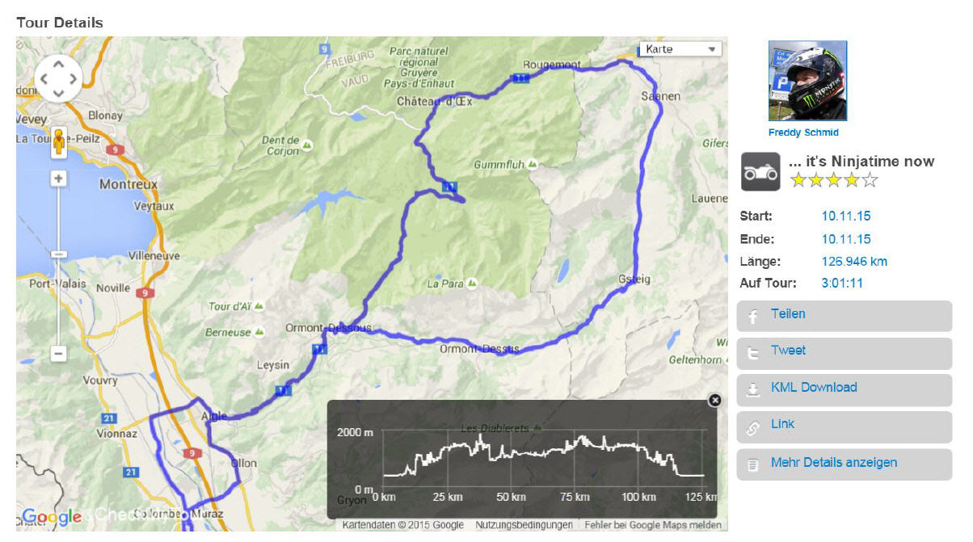Click the Tweet button
This screenshot has width=973, height=542.
(844, 353)
